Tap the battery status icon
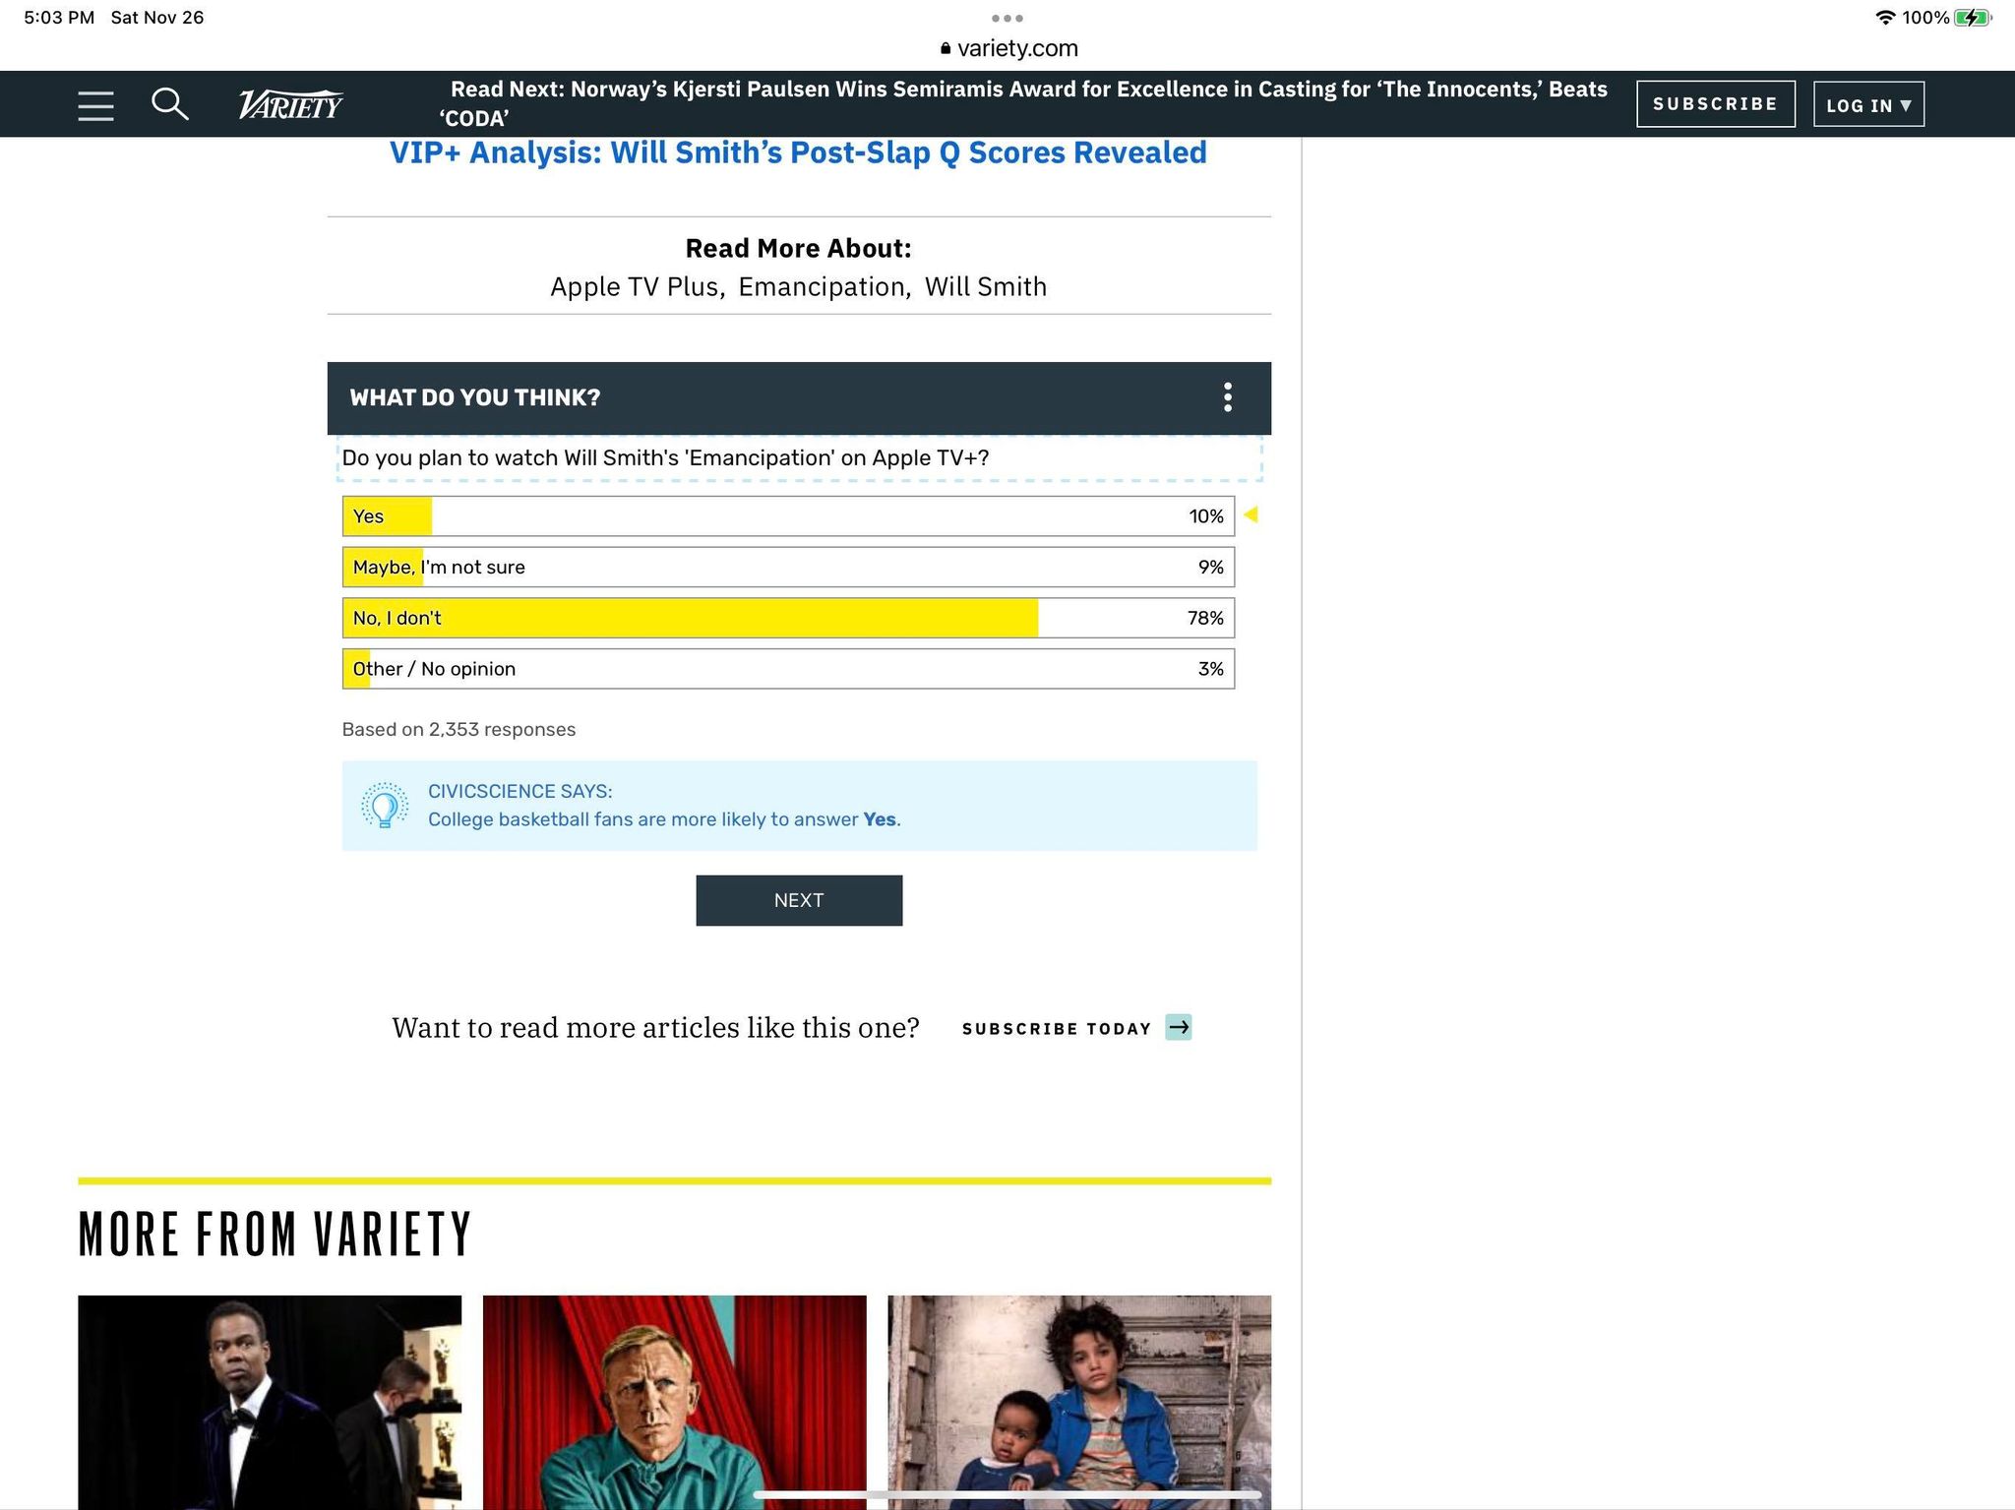 coord(1973,18)
